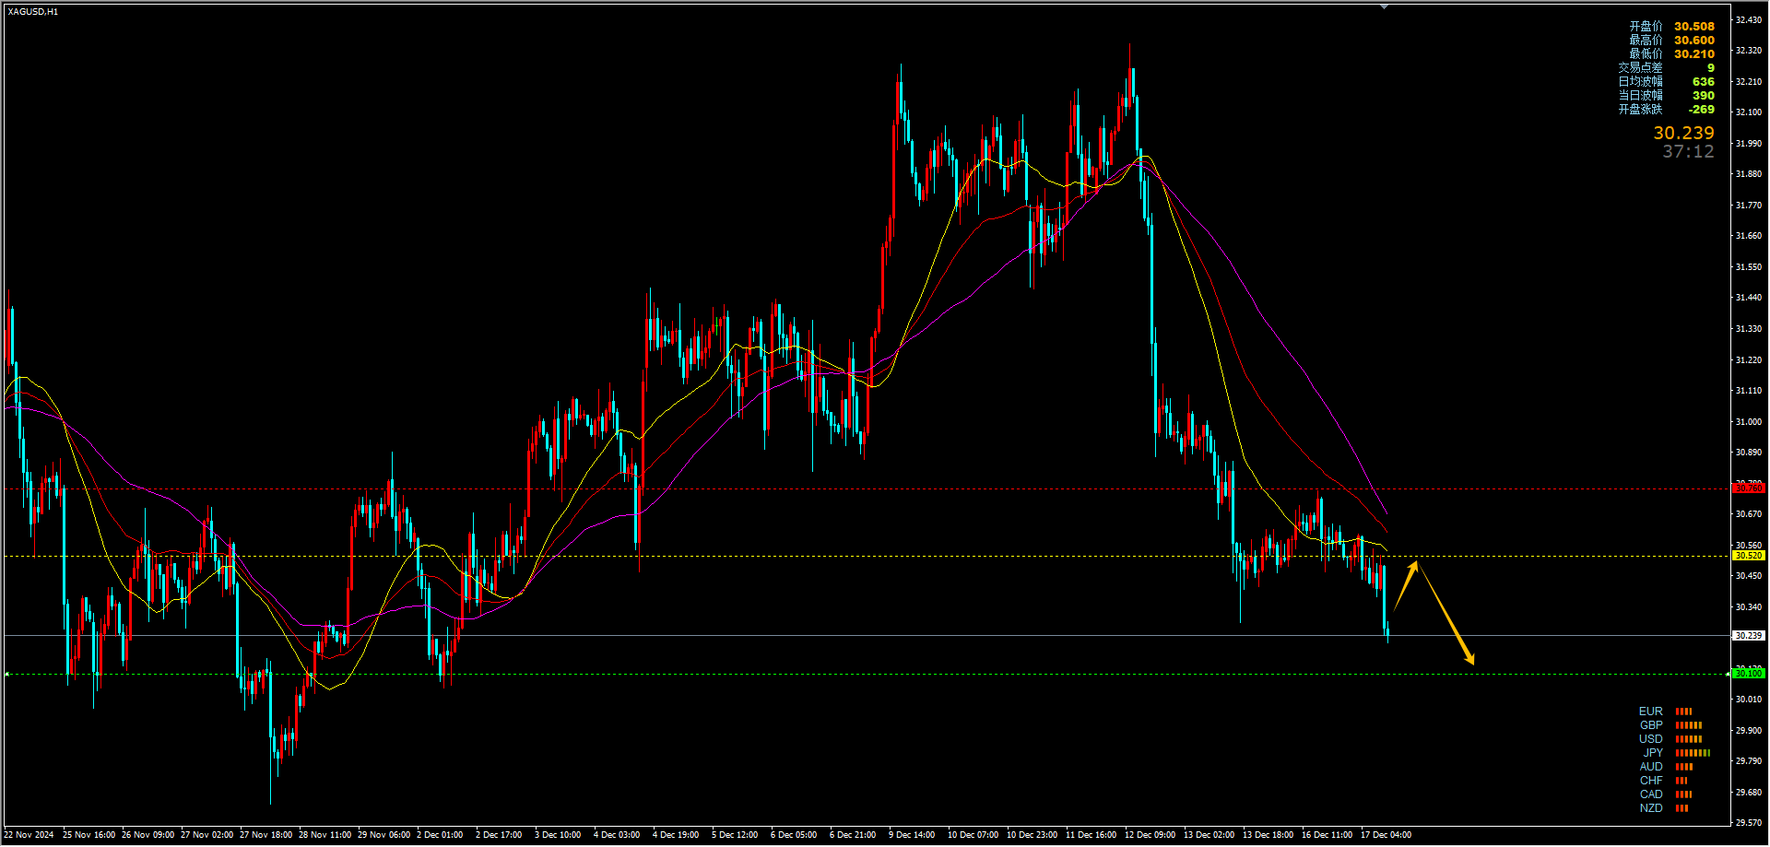Screen dimensions: 1770x847
Task: Click the 27 Nov 18:00 time axis label
Action: [x=265, y=835]
